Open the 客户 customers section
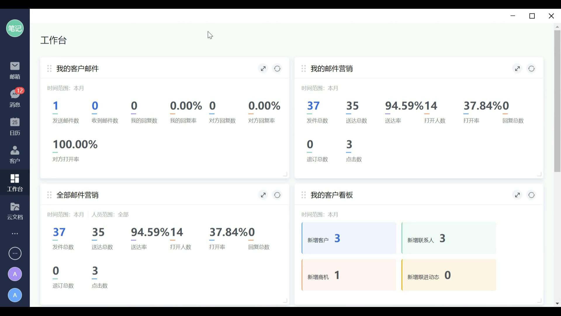The image size is (561, 316). tap(15, 155)
